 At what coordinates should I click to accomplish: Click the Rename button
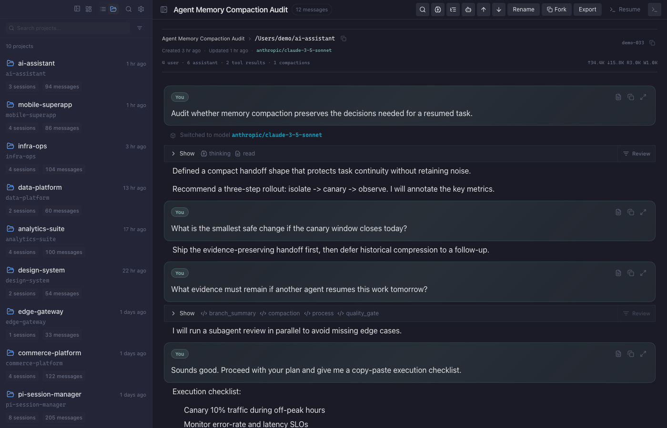coord(524,10)
